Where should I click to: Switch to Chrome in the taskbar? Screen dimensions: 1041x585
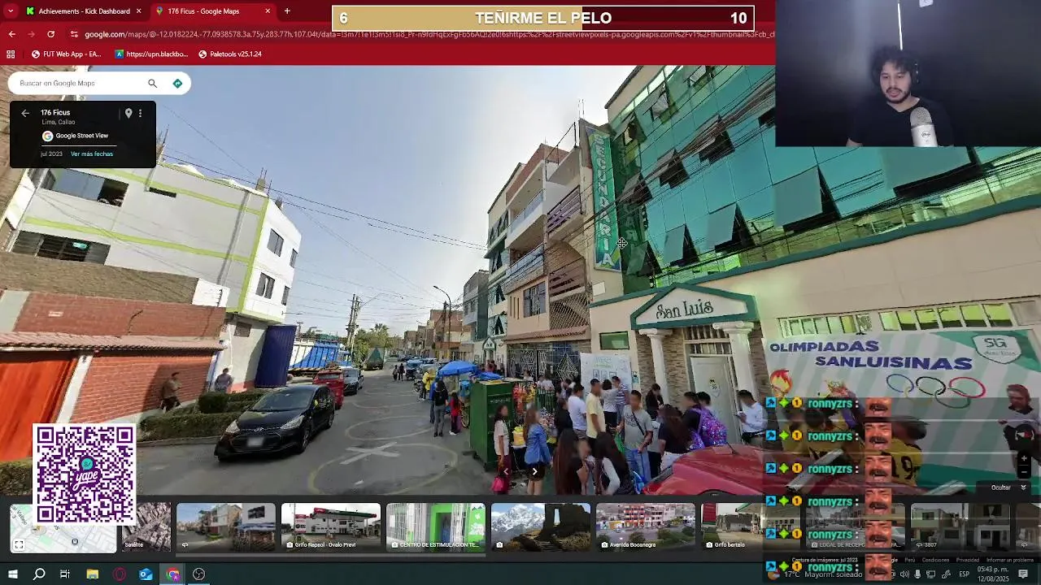(172, 574)
